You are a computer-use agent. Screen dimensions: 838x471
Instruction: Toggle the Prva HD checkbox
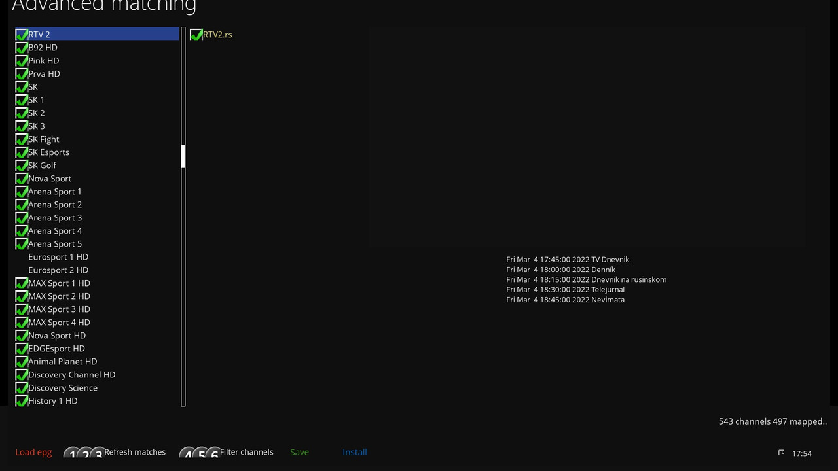tap(22, 73)
